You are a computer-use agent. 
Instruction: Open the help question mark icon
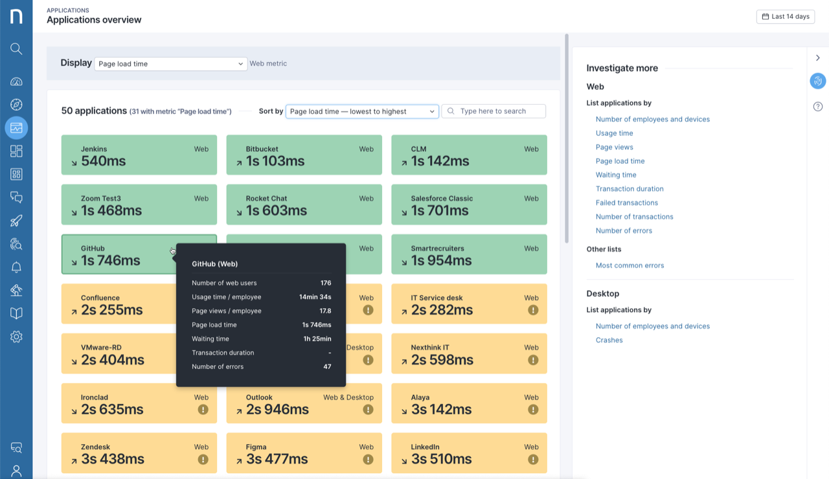point(817,106)
